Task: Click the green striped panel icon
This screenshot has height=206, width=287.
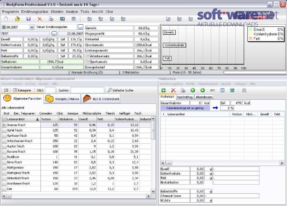Action: coord(232,90)
